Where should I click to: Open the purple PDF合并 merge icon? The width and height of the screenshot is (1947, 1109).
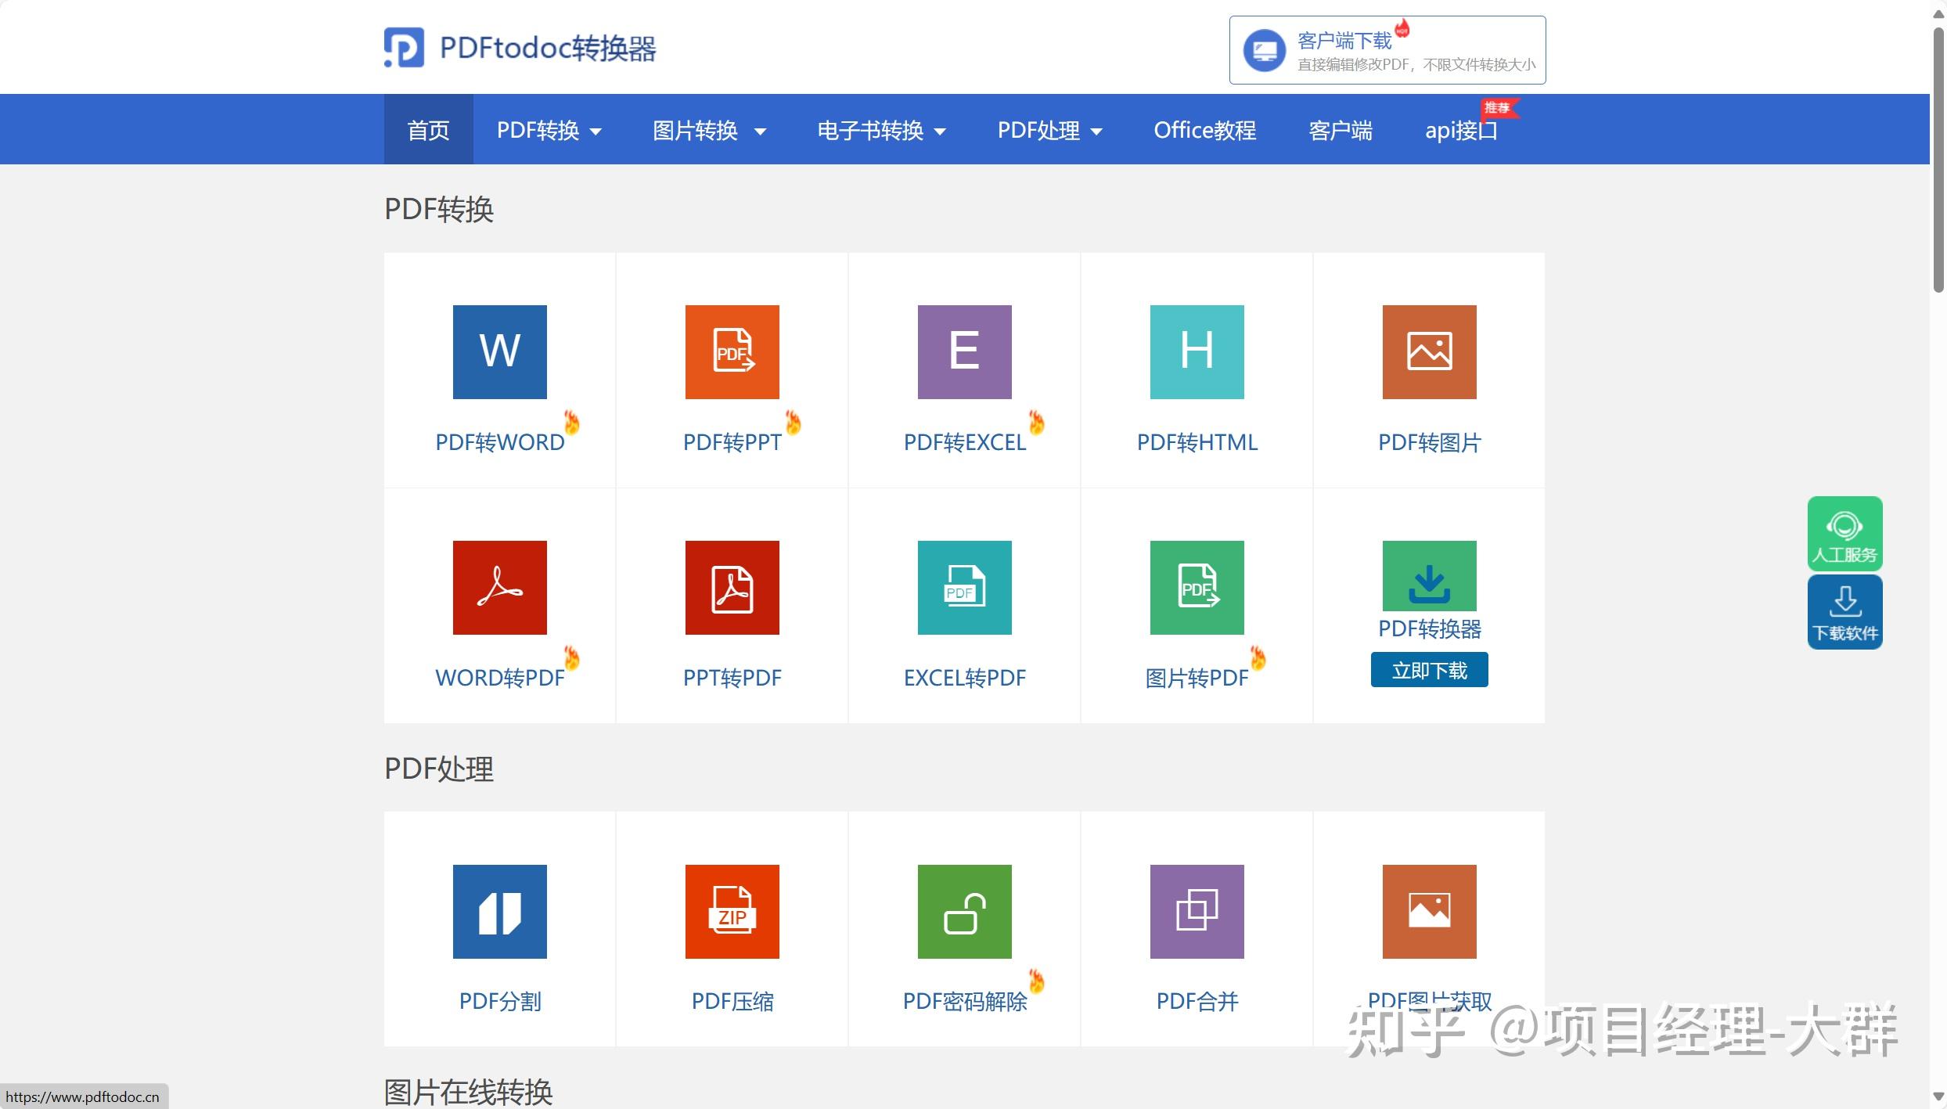click(x=1197, y=911)
